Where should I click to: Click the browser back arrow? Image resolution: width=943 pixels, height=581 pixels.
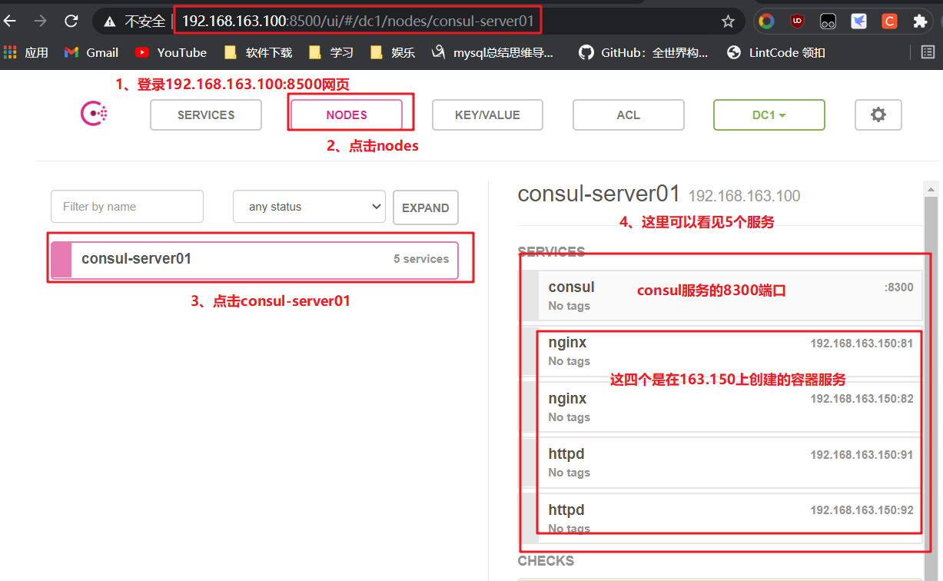pyautogui.click(x=10, y=22)
